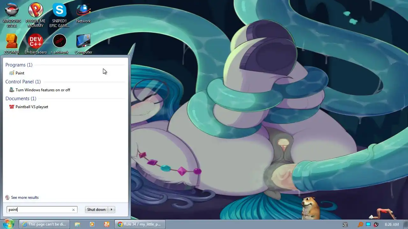
Task: Click the orange magnifier tray icon
Action: click(361, 225)
